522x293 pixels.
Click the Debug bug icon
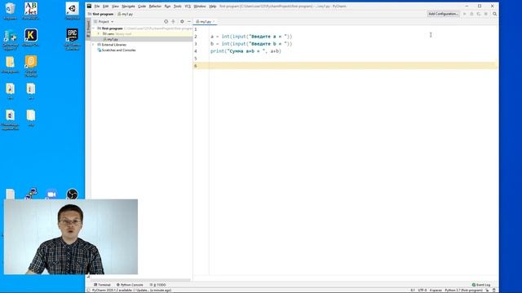(x=471, y=14)
